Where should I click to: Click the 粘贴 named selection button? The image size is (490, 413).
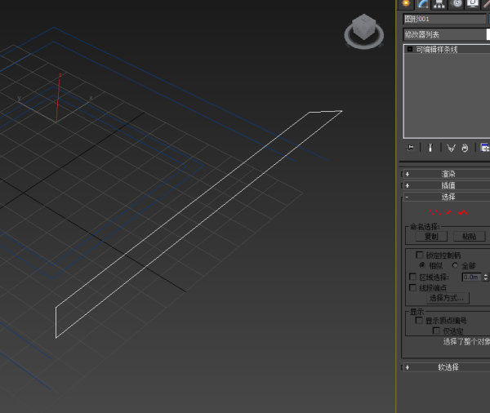click(x=469, y=237)
